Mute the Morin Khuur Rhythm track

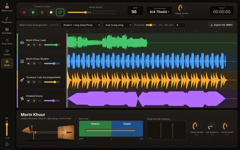[28, 64]
